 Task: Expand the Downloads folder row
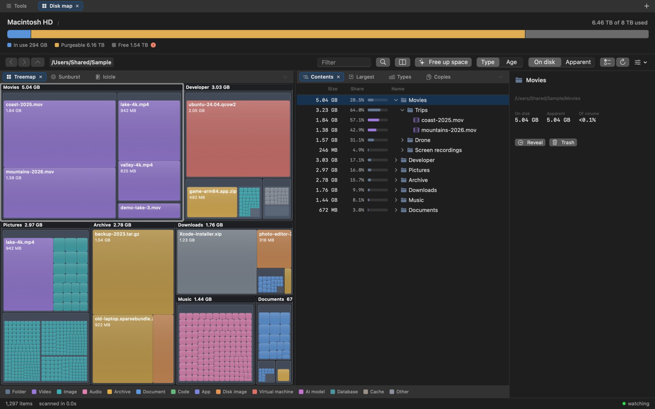[x=396, y=190]
